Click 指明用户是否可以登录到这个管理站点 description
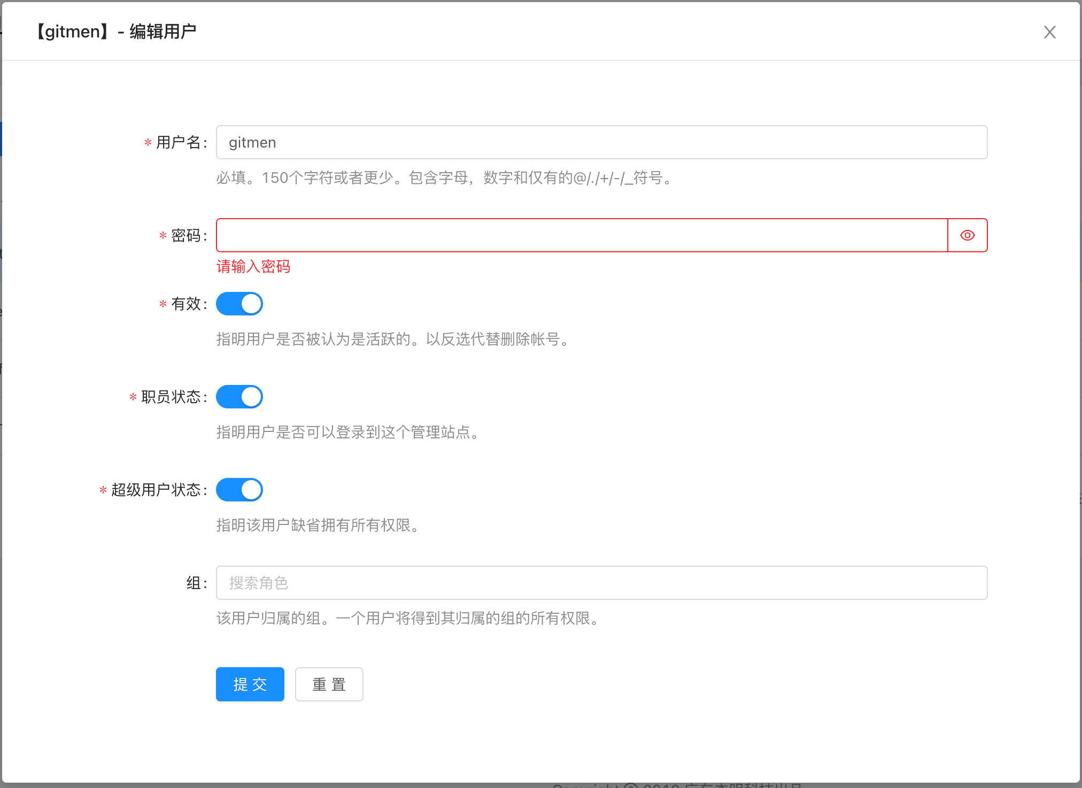The image size is (1082, 788). pyautogui.click(x=350, y=432)
